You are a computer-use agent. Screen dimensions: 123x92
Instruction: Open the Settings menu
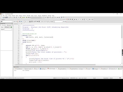49,16
